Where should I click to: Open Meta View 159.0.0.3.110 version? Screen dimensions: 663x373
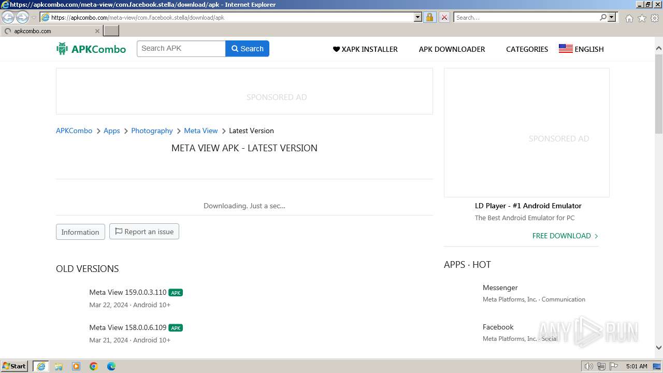click(x=127, y=292)
